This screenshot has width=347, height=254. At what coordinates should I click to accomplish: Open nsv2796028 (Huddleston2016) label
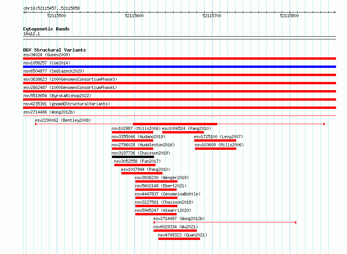(143, 145)
